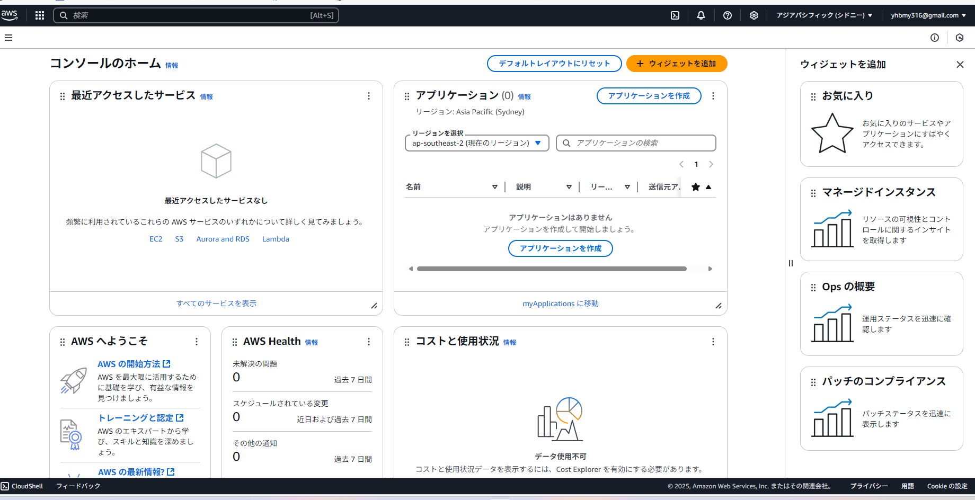Click デフォルトレイアウトにリセット button
The width and height of the screenshot is (975, 500).
coord(554,64)
